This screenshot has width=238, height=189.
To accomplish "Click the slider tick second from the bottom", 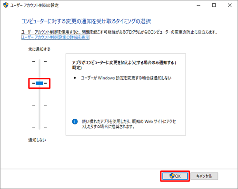I will tap(40, 105).
